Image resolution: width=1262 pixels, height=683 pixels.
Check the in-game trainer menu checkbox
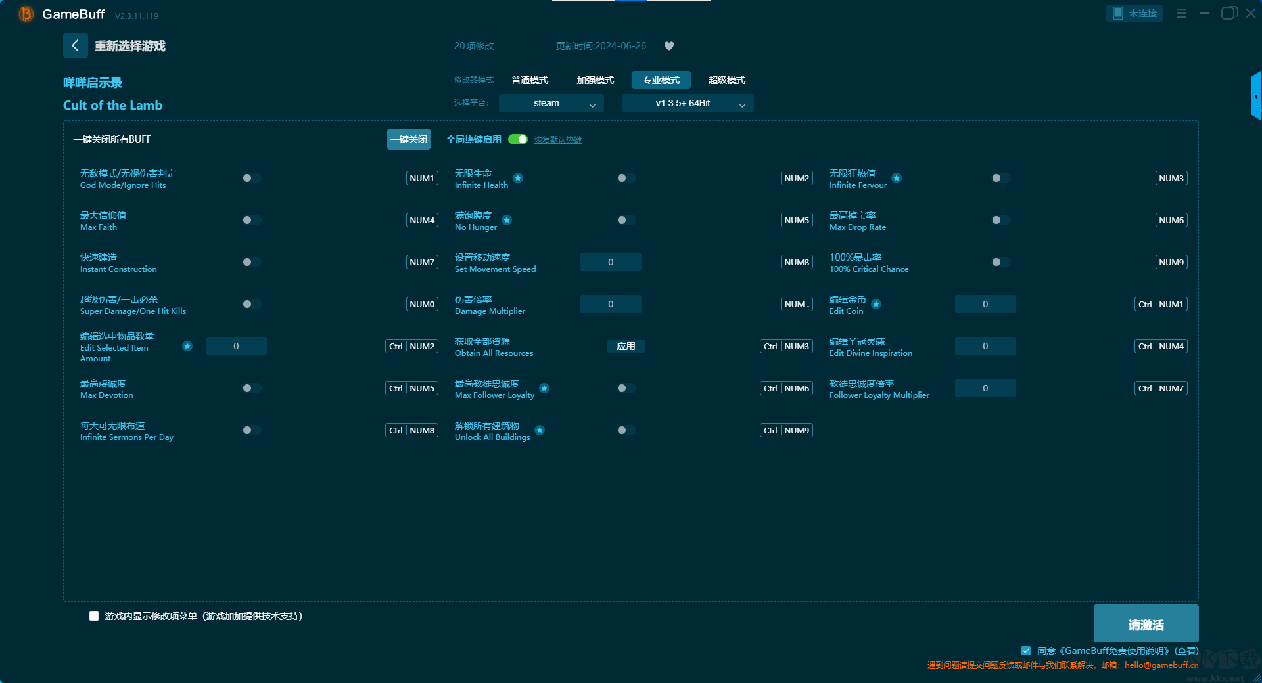point(94,616)
